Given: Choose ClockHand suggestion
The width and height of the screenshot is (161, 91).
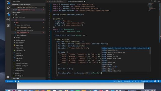Looking at the screenshot, I should coord(126,65).
